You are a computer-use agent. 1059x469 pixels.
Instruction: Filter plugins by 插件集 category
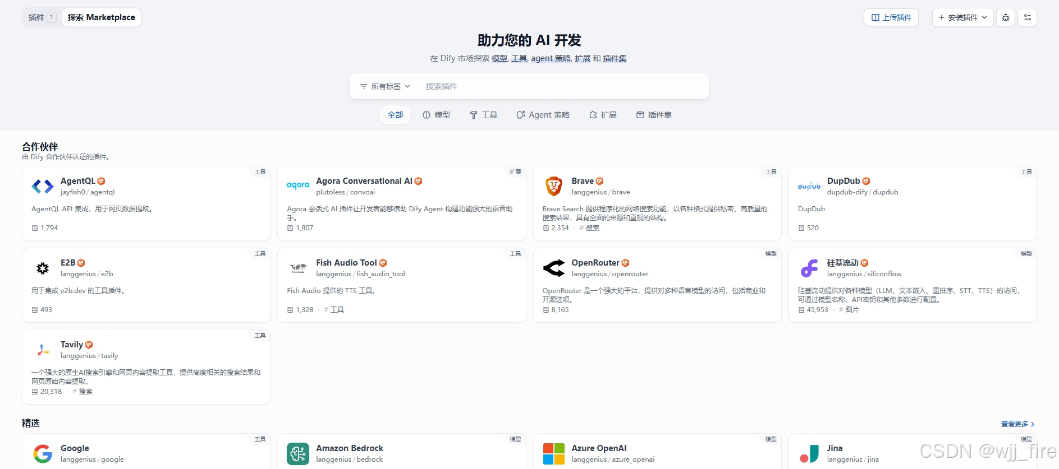(x=654, y=115)
